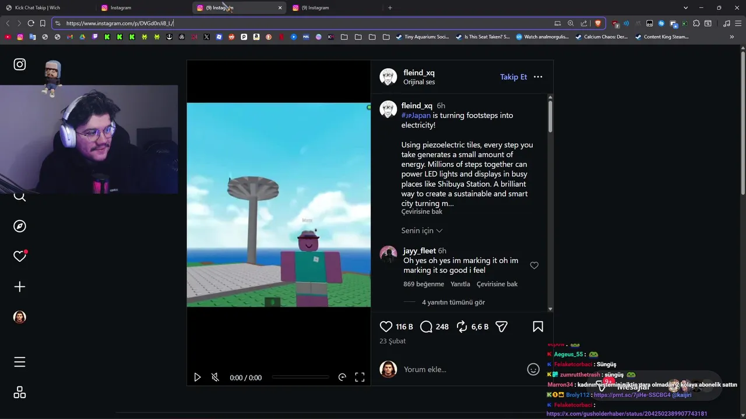Follow fleind_xq with Takip Et
Viewport: 746px width, 419px height.
click(513, 77)
